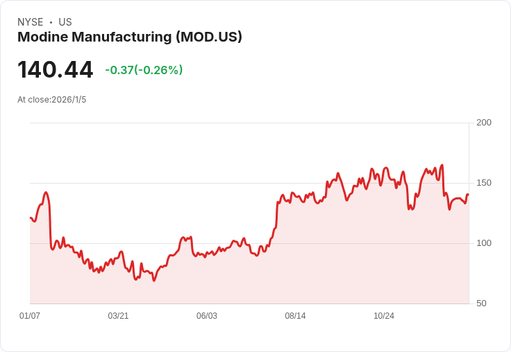Screen dimensions: 511x352
Task: Click the 200 y-axis price label
Action: click(484, 123)
